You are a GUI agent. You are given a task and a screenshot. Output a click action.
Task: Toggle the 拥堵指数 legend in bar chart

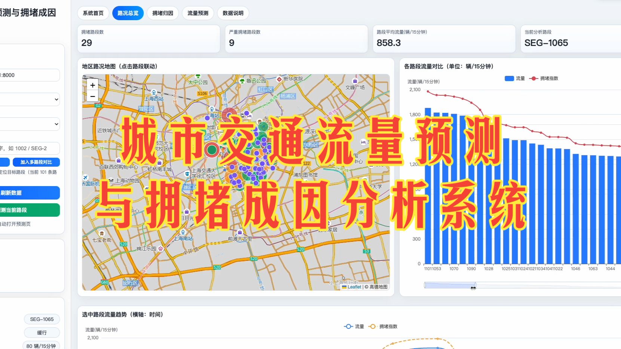pos(544,78)
